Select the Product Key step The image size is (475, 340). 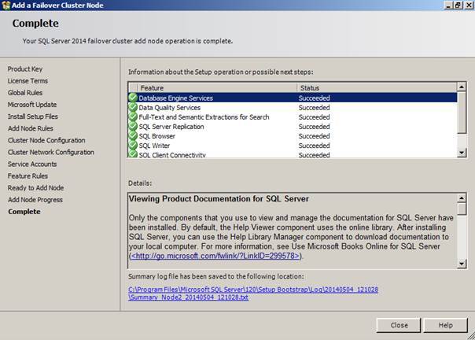(25, 69)
